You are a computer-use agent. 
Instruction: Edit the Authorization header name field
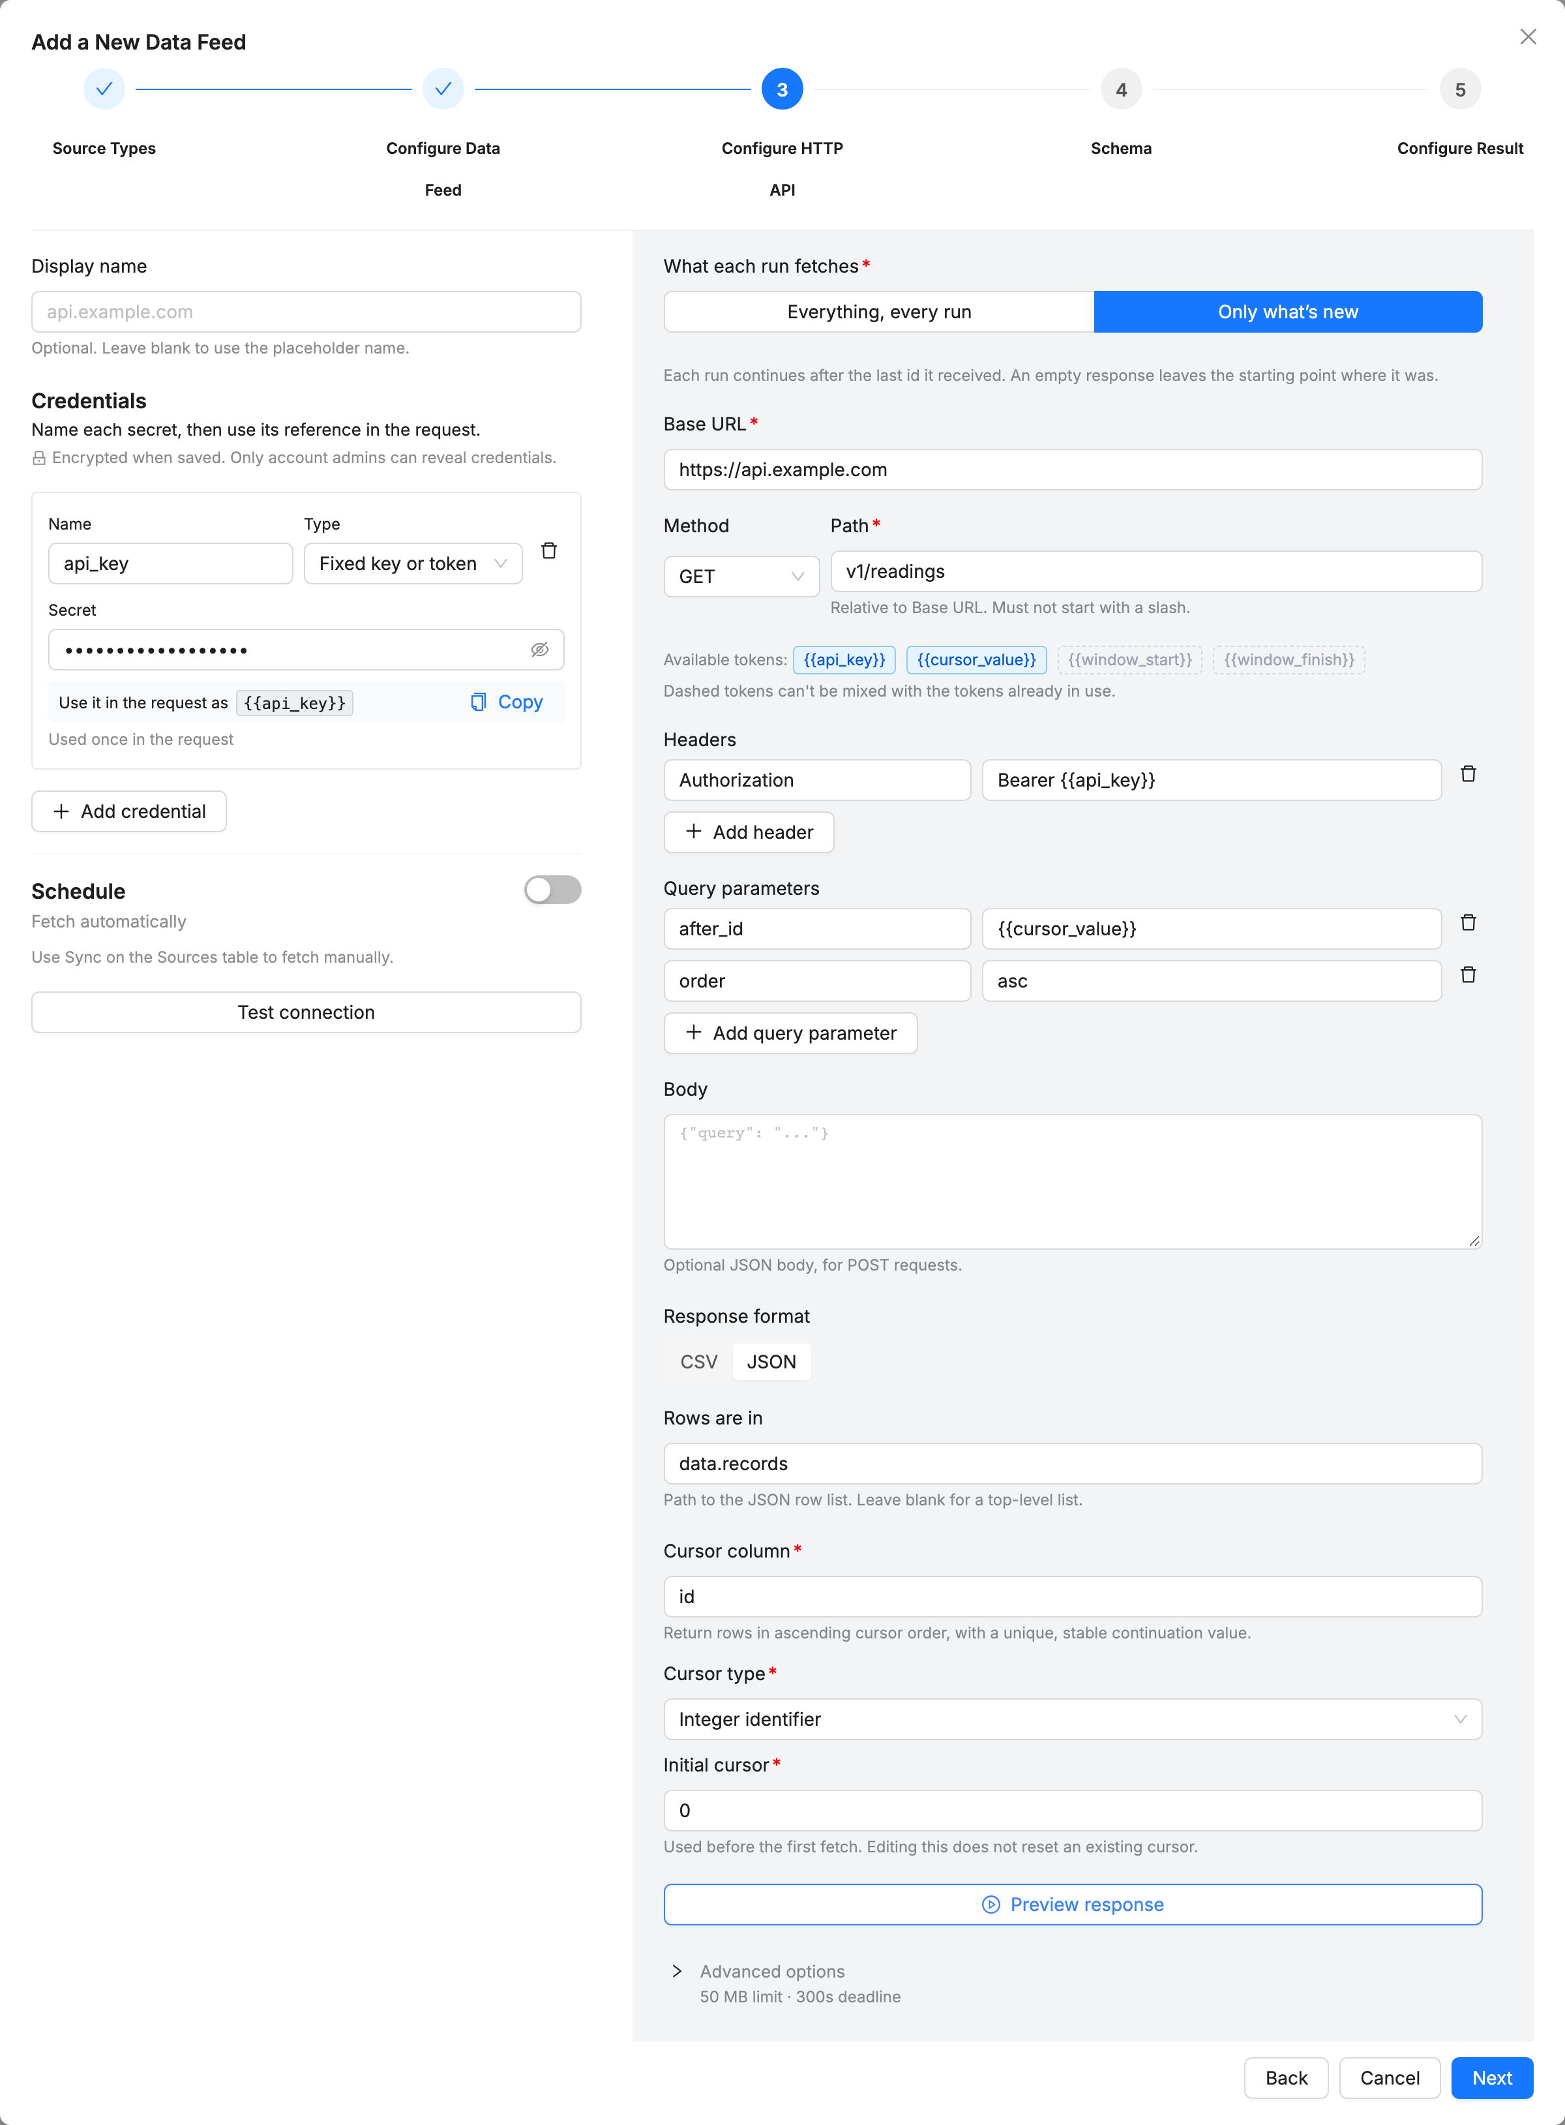tap(816, 779)
